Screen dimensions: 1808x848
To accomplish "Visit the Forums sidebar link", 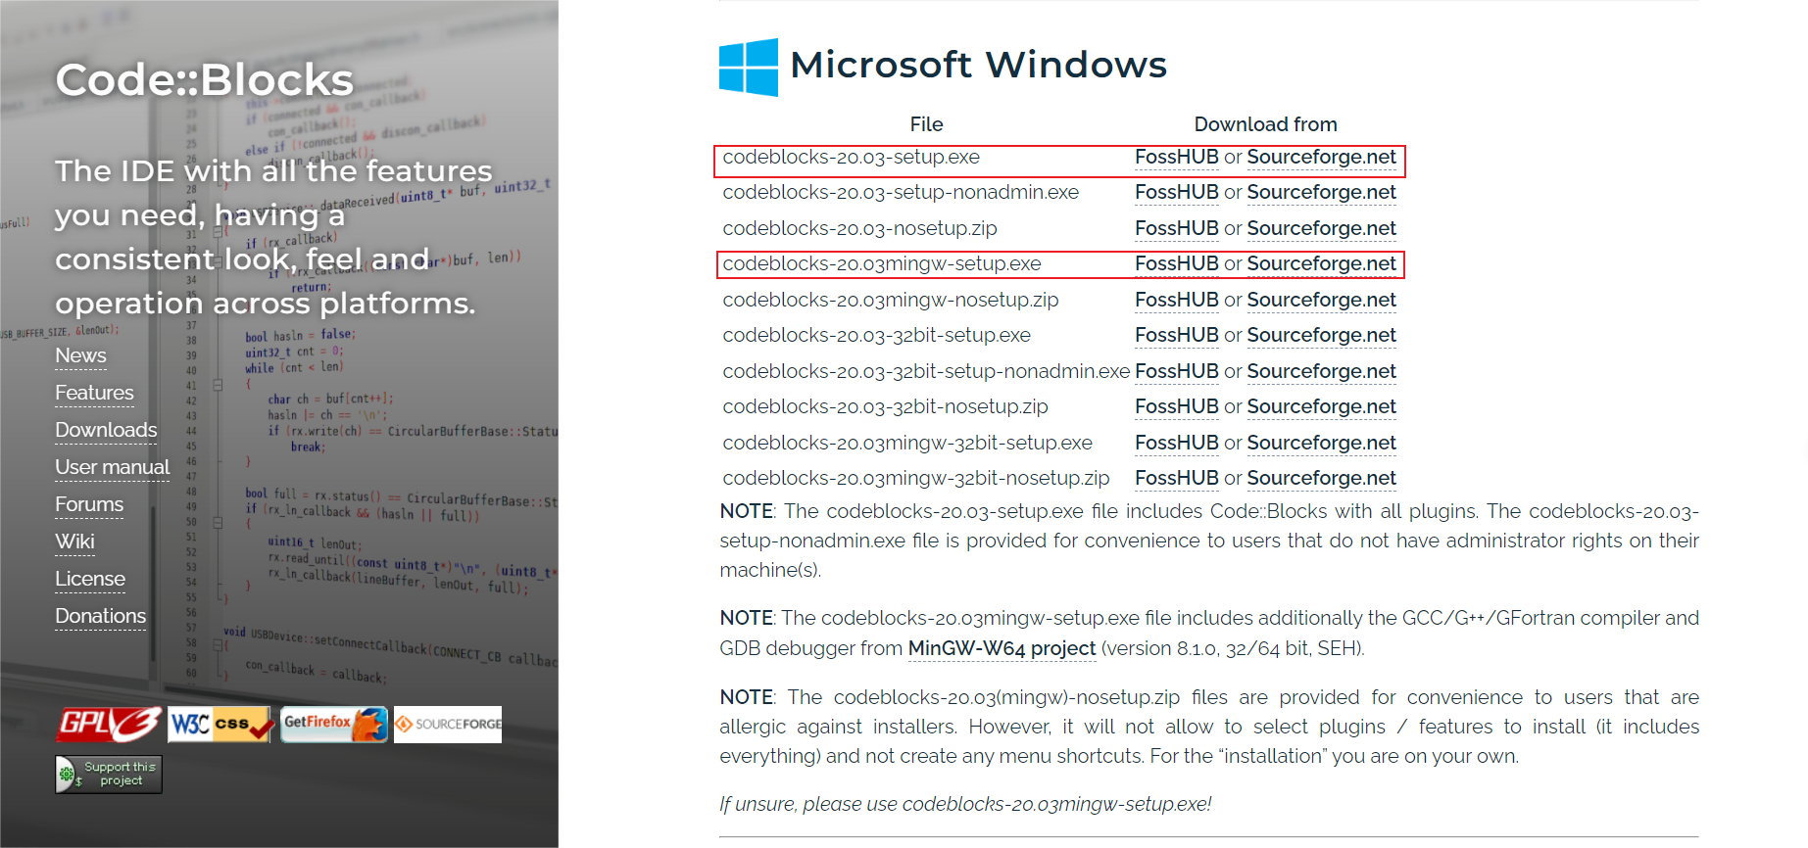I will point(89,504).
